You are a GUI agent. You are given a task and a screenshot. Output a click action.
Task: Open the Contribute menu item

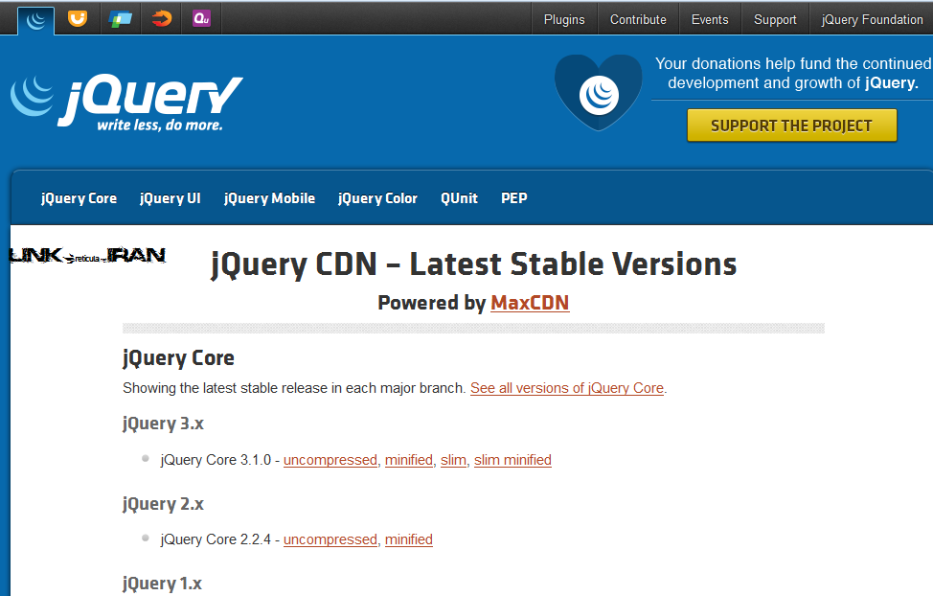pyautogui.click(x=638, y=20)
